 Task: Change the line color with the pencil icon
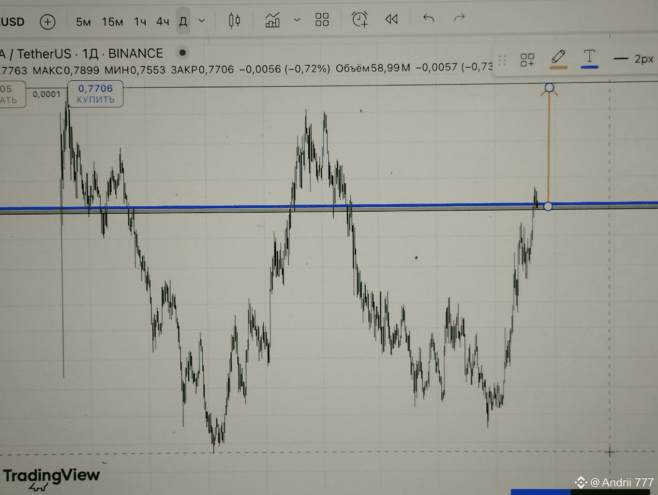pos(558,58)
